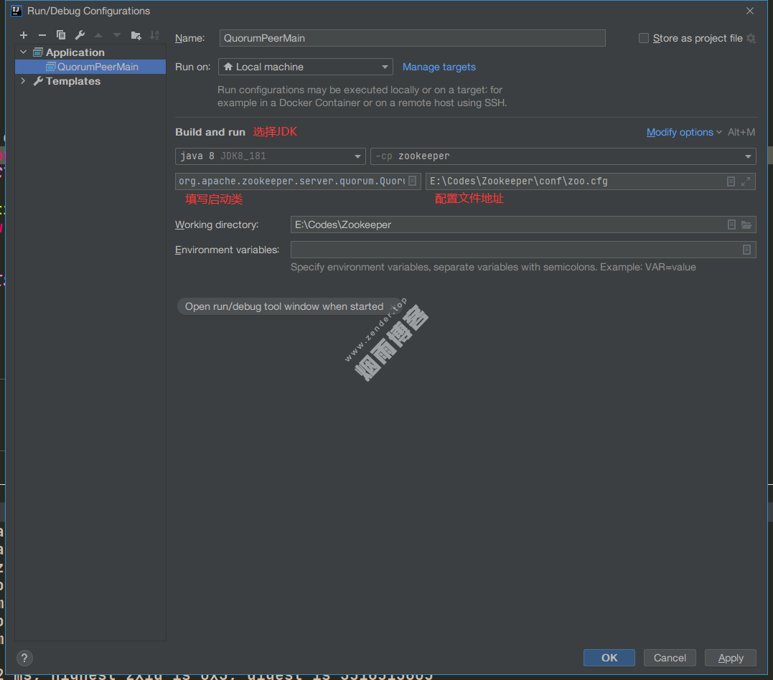The image size is (773, 680).
Task: Click the Sort Configurations icon
Action: point(154,35)
